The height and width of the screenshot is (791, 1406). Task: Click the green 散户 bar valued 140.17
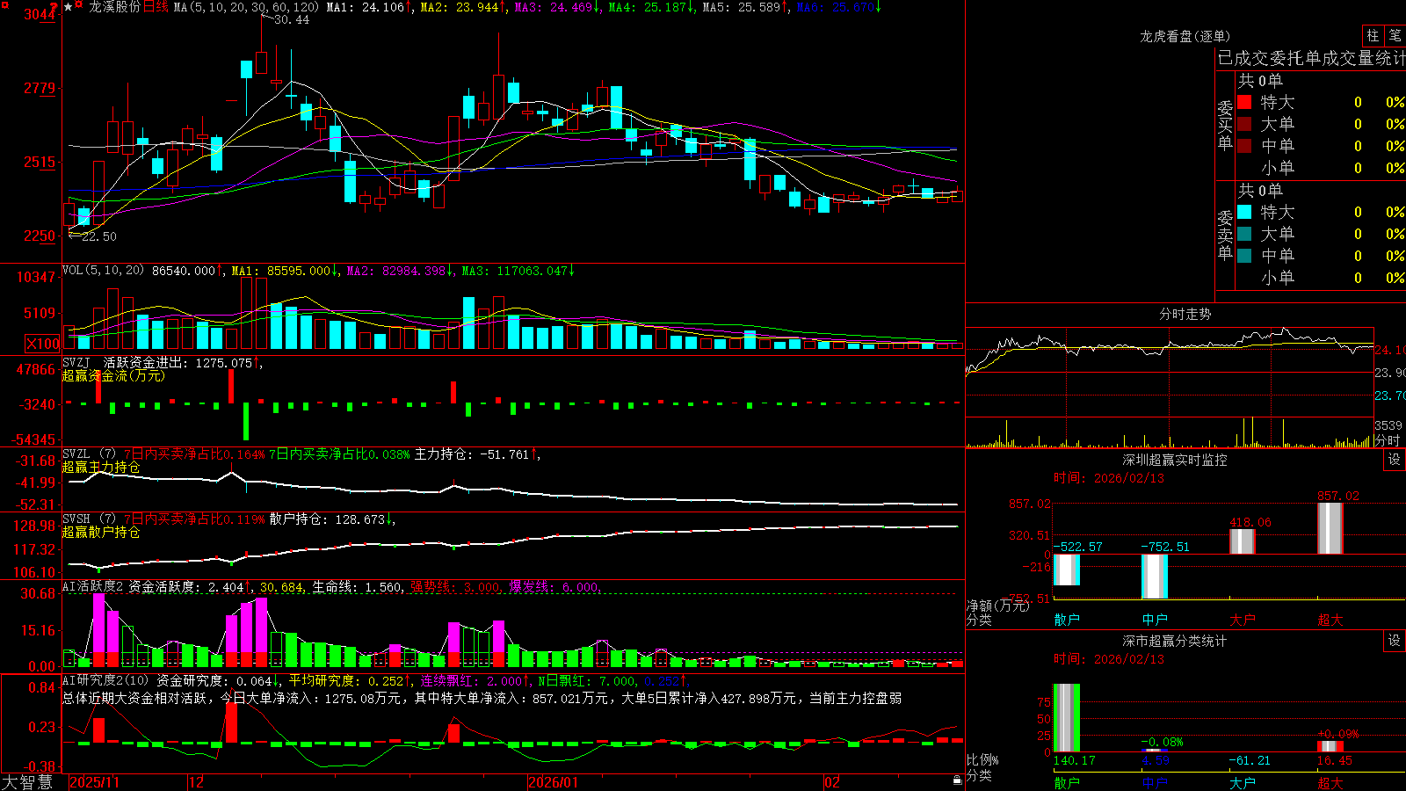click(x=1067, y=717)
